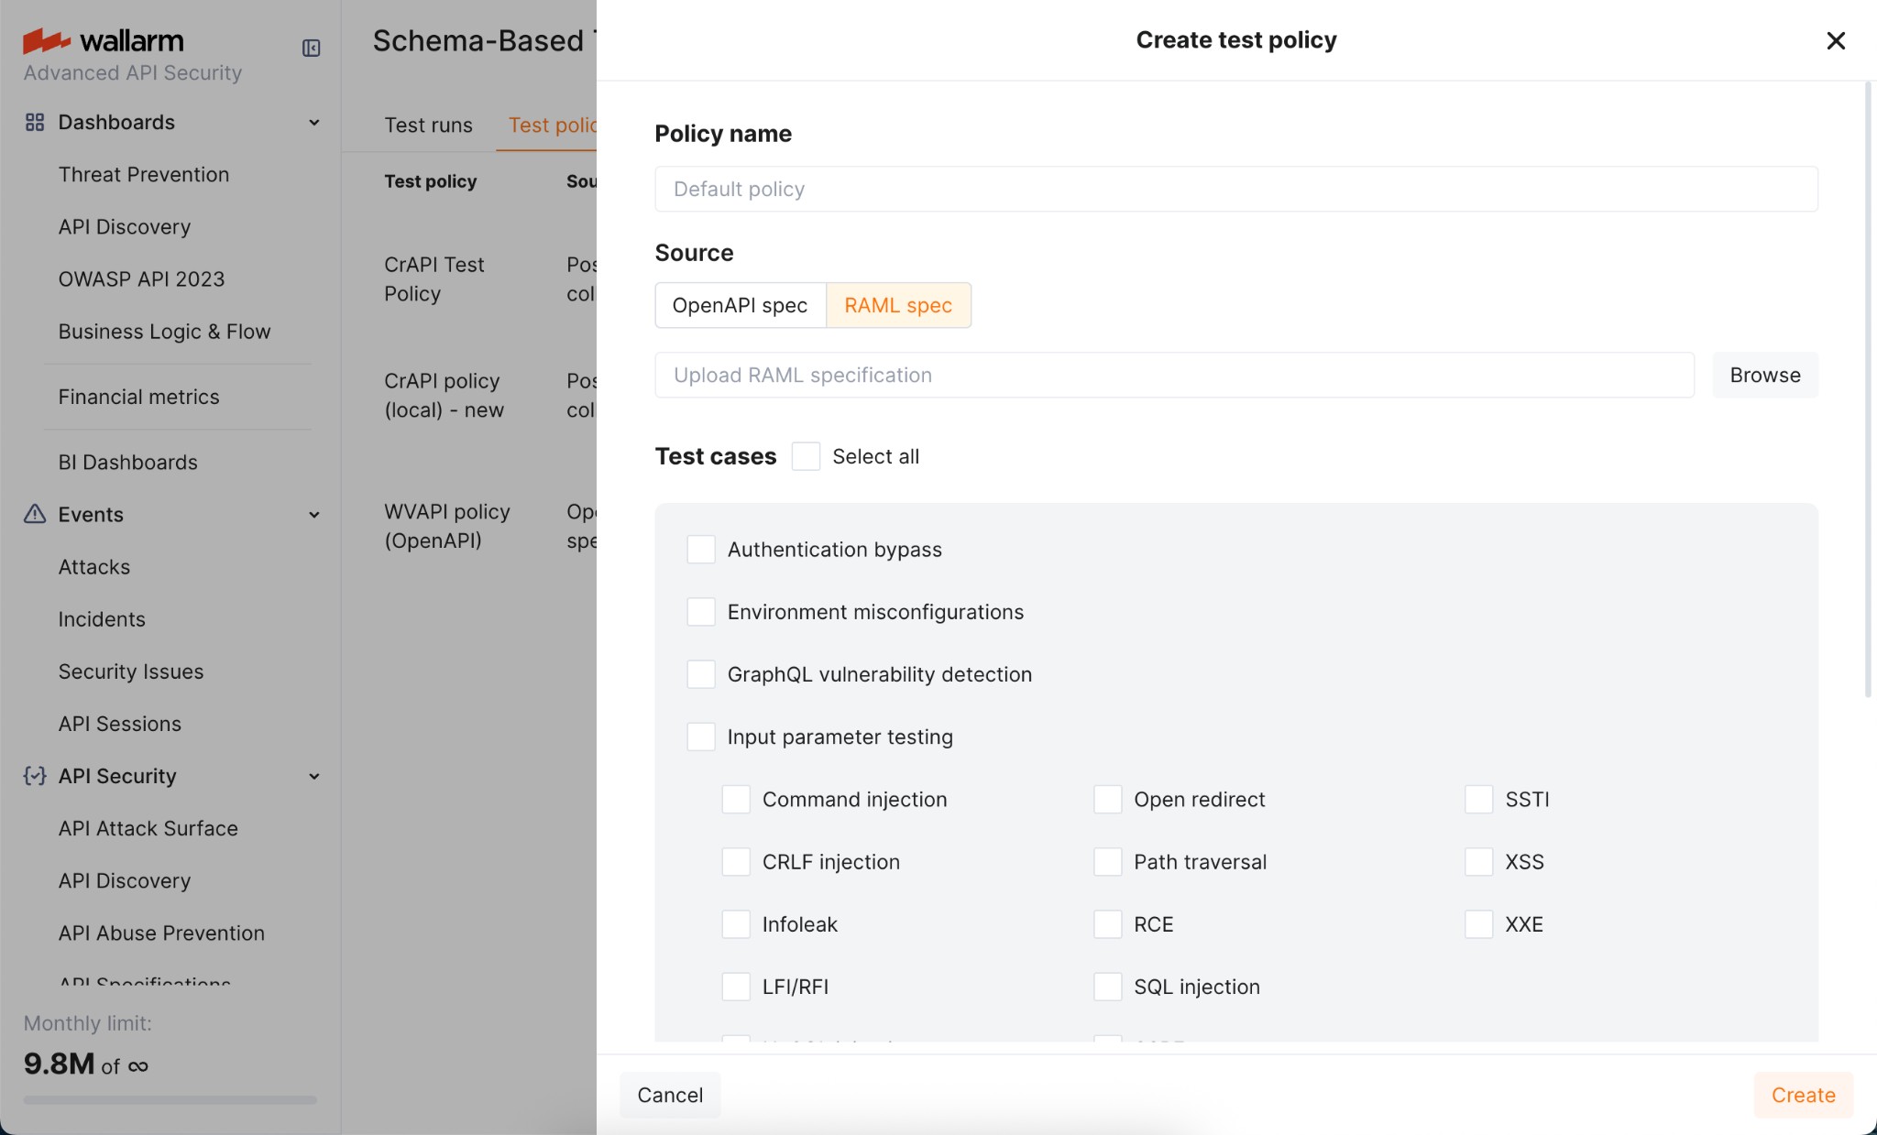Image resolution: width=1877 pixels, height=1135 pixels.
Task: Check the Authentication bypass test case
Action: click(699, 549)
